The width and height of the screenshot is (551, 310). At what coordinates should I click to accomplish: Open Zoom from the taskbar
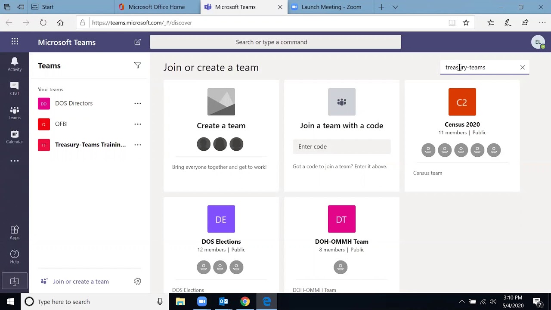point(202,302)
